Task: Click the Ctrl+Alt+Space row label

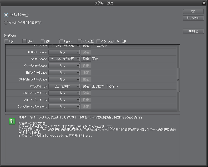Action: point(37,52)
